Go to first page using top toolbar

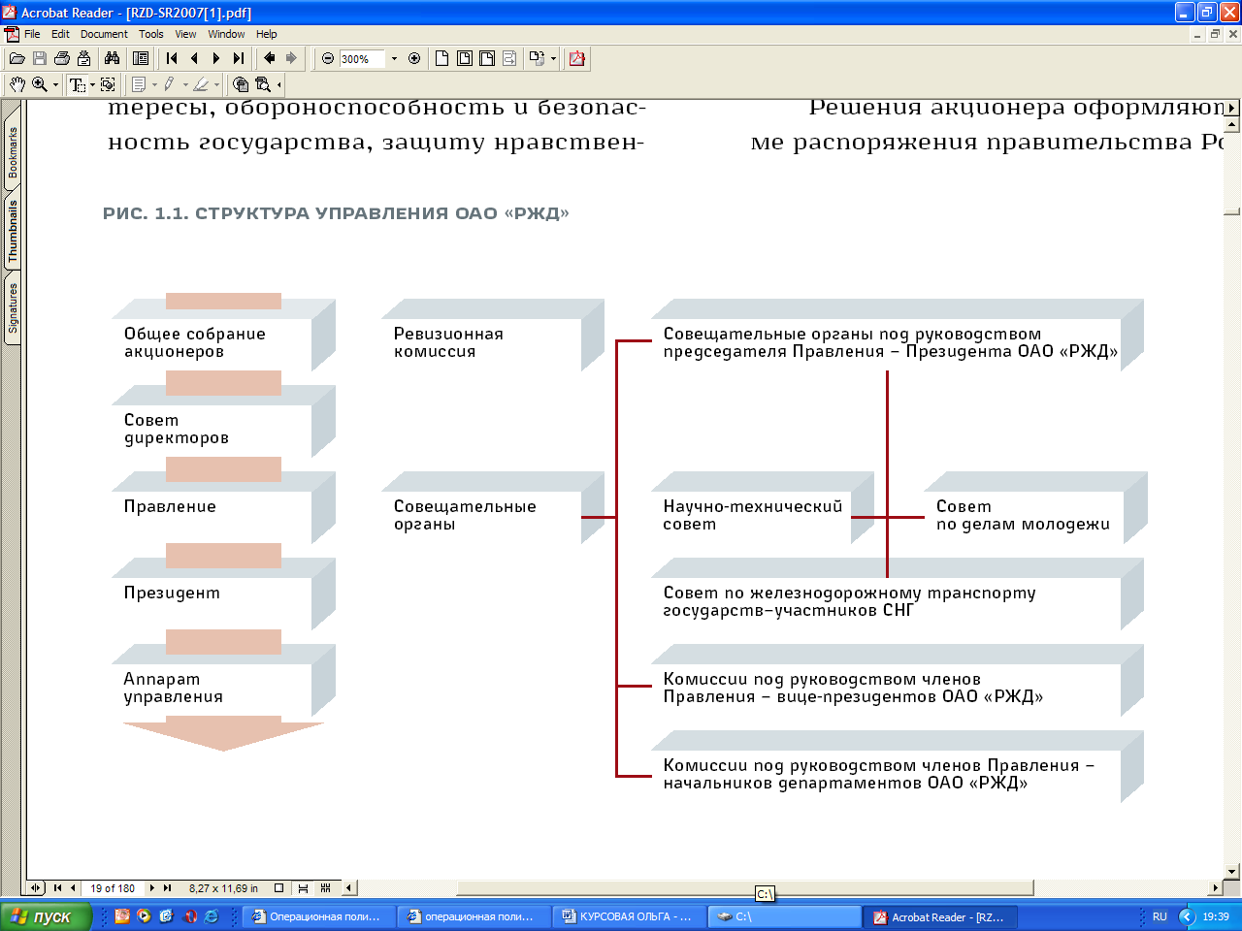(172, 59)
